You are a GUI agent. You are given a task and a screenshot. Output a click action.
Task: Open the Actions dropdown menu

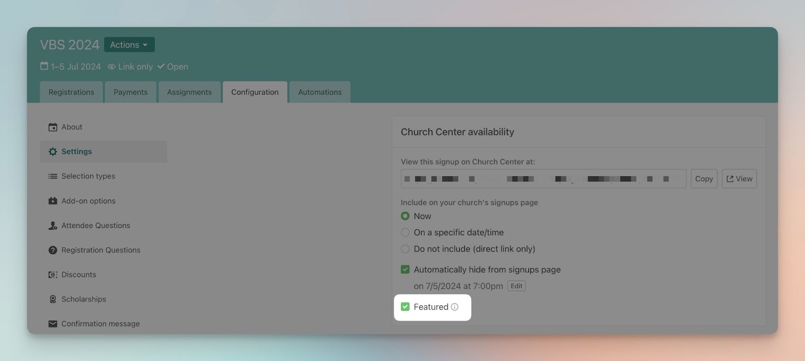pos(129,45)
